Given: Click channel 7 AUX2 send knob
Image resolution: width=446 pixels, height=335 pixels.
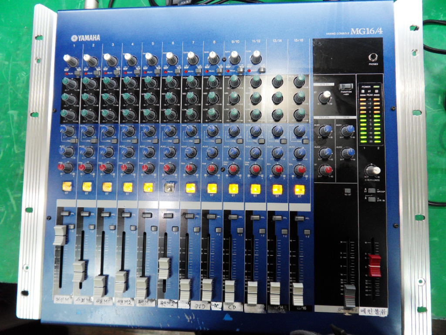Looking at the screenshot, I should click(191, 152).
